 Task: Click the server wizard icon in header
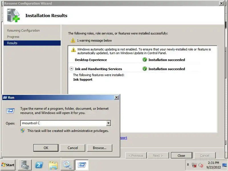tap(13, 15)
